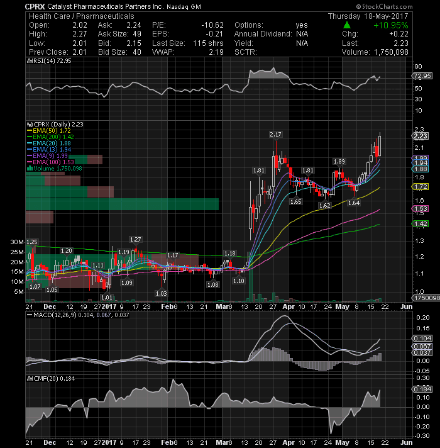Click the green up-arrow change indicator

[x=347, y=25]
